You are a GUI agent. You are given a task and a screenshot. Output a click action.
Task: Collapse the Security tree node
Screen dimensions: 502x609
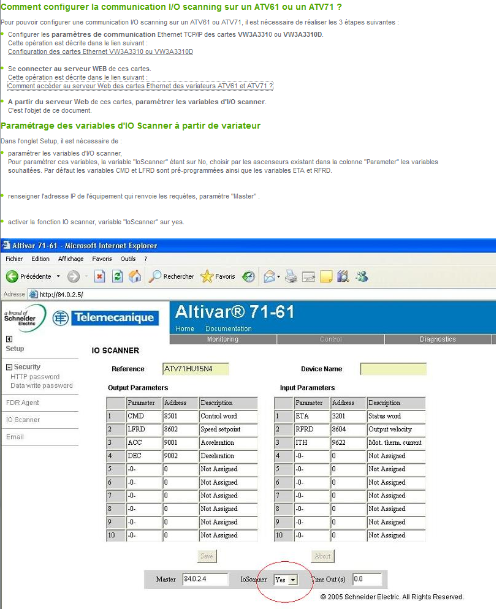point(9,367)
